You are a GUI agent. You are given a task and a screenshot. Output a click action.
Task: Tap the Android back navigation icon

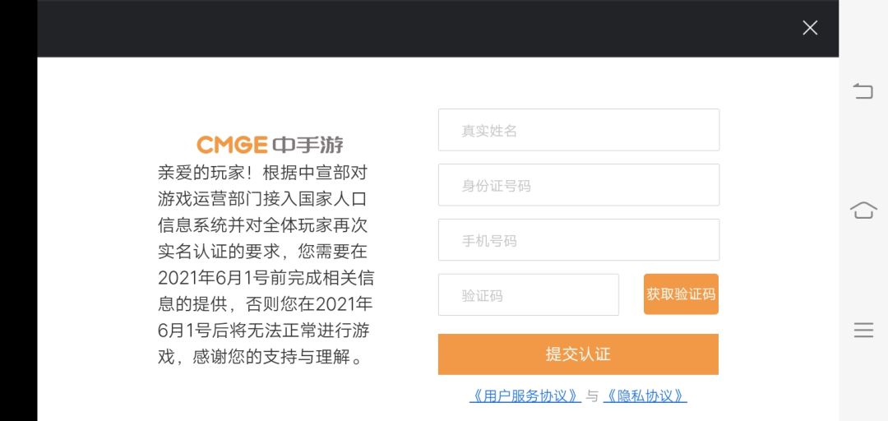pyautogui.click(x=863, y=91)
